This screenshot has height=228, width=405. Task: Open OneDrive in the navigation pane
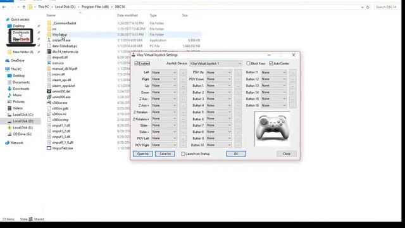(x=18, y=61)
